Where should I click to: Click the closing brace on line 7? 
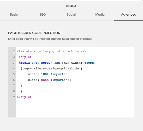click(x=21, y=86)
